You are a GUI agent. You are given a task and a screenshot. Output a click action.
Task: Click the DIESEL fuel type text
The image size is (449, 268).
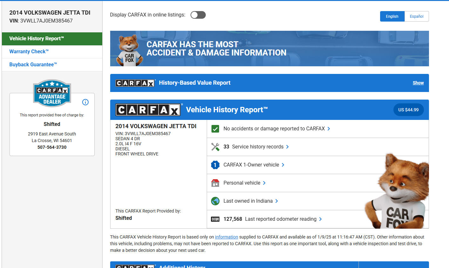[123, 149]
